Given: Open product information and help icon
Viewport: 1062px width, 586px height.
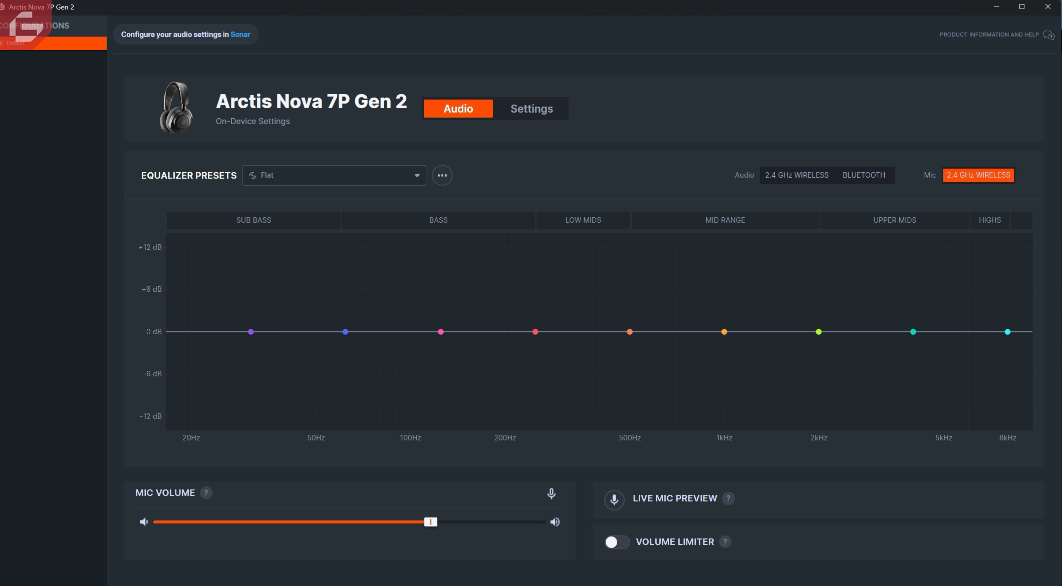Looking at the screenshot, I should (x=1048, y=35).
